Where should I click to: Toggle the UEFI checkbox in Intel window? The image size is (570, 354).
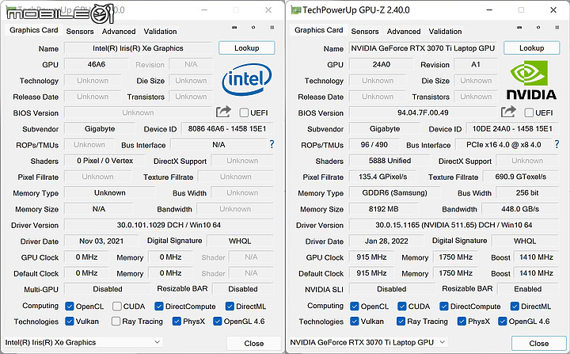click(244, 112)
